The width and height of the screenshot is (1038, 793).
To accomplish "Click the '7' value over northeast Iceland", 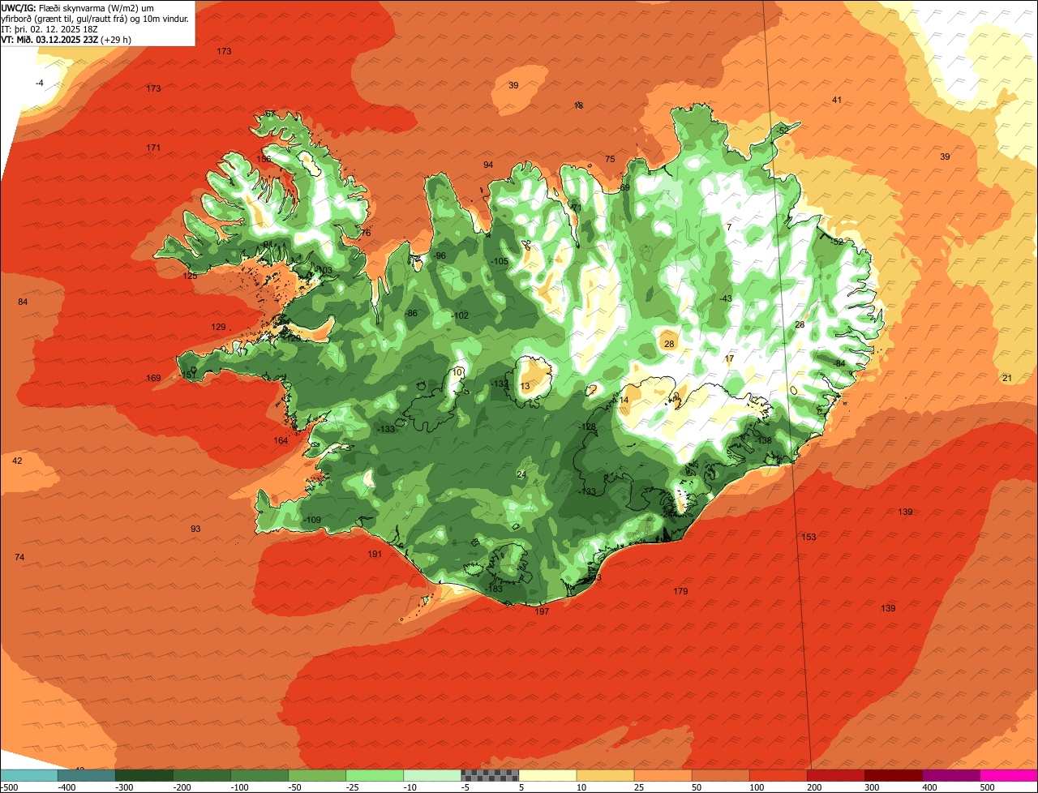I will (729, 227).
